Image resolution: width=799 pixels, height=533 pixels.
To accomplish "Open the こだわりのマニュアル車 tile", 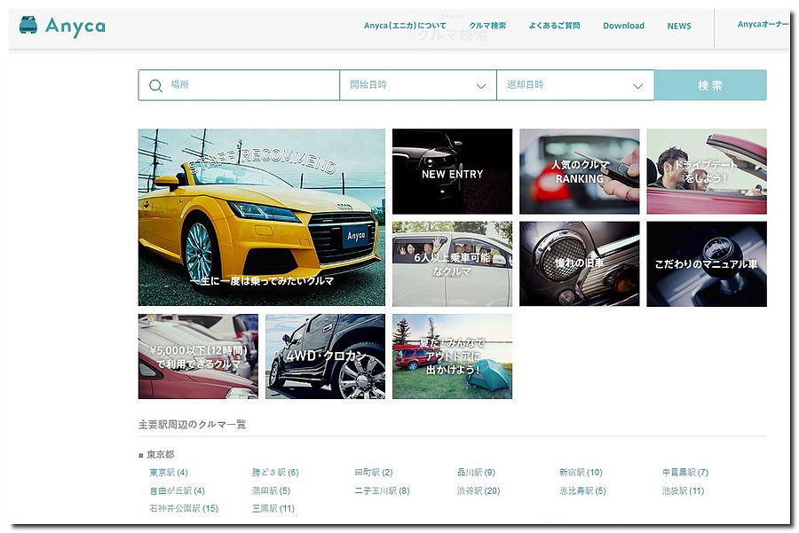I will pyautogui.click(x=707, y=263).
